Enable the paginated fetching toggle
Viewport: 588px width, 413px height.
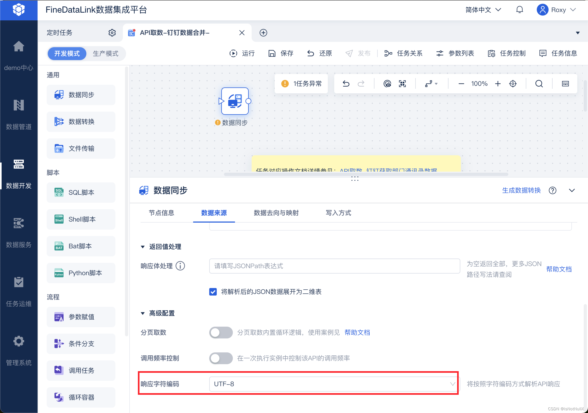tap(221, 333)
